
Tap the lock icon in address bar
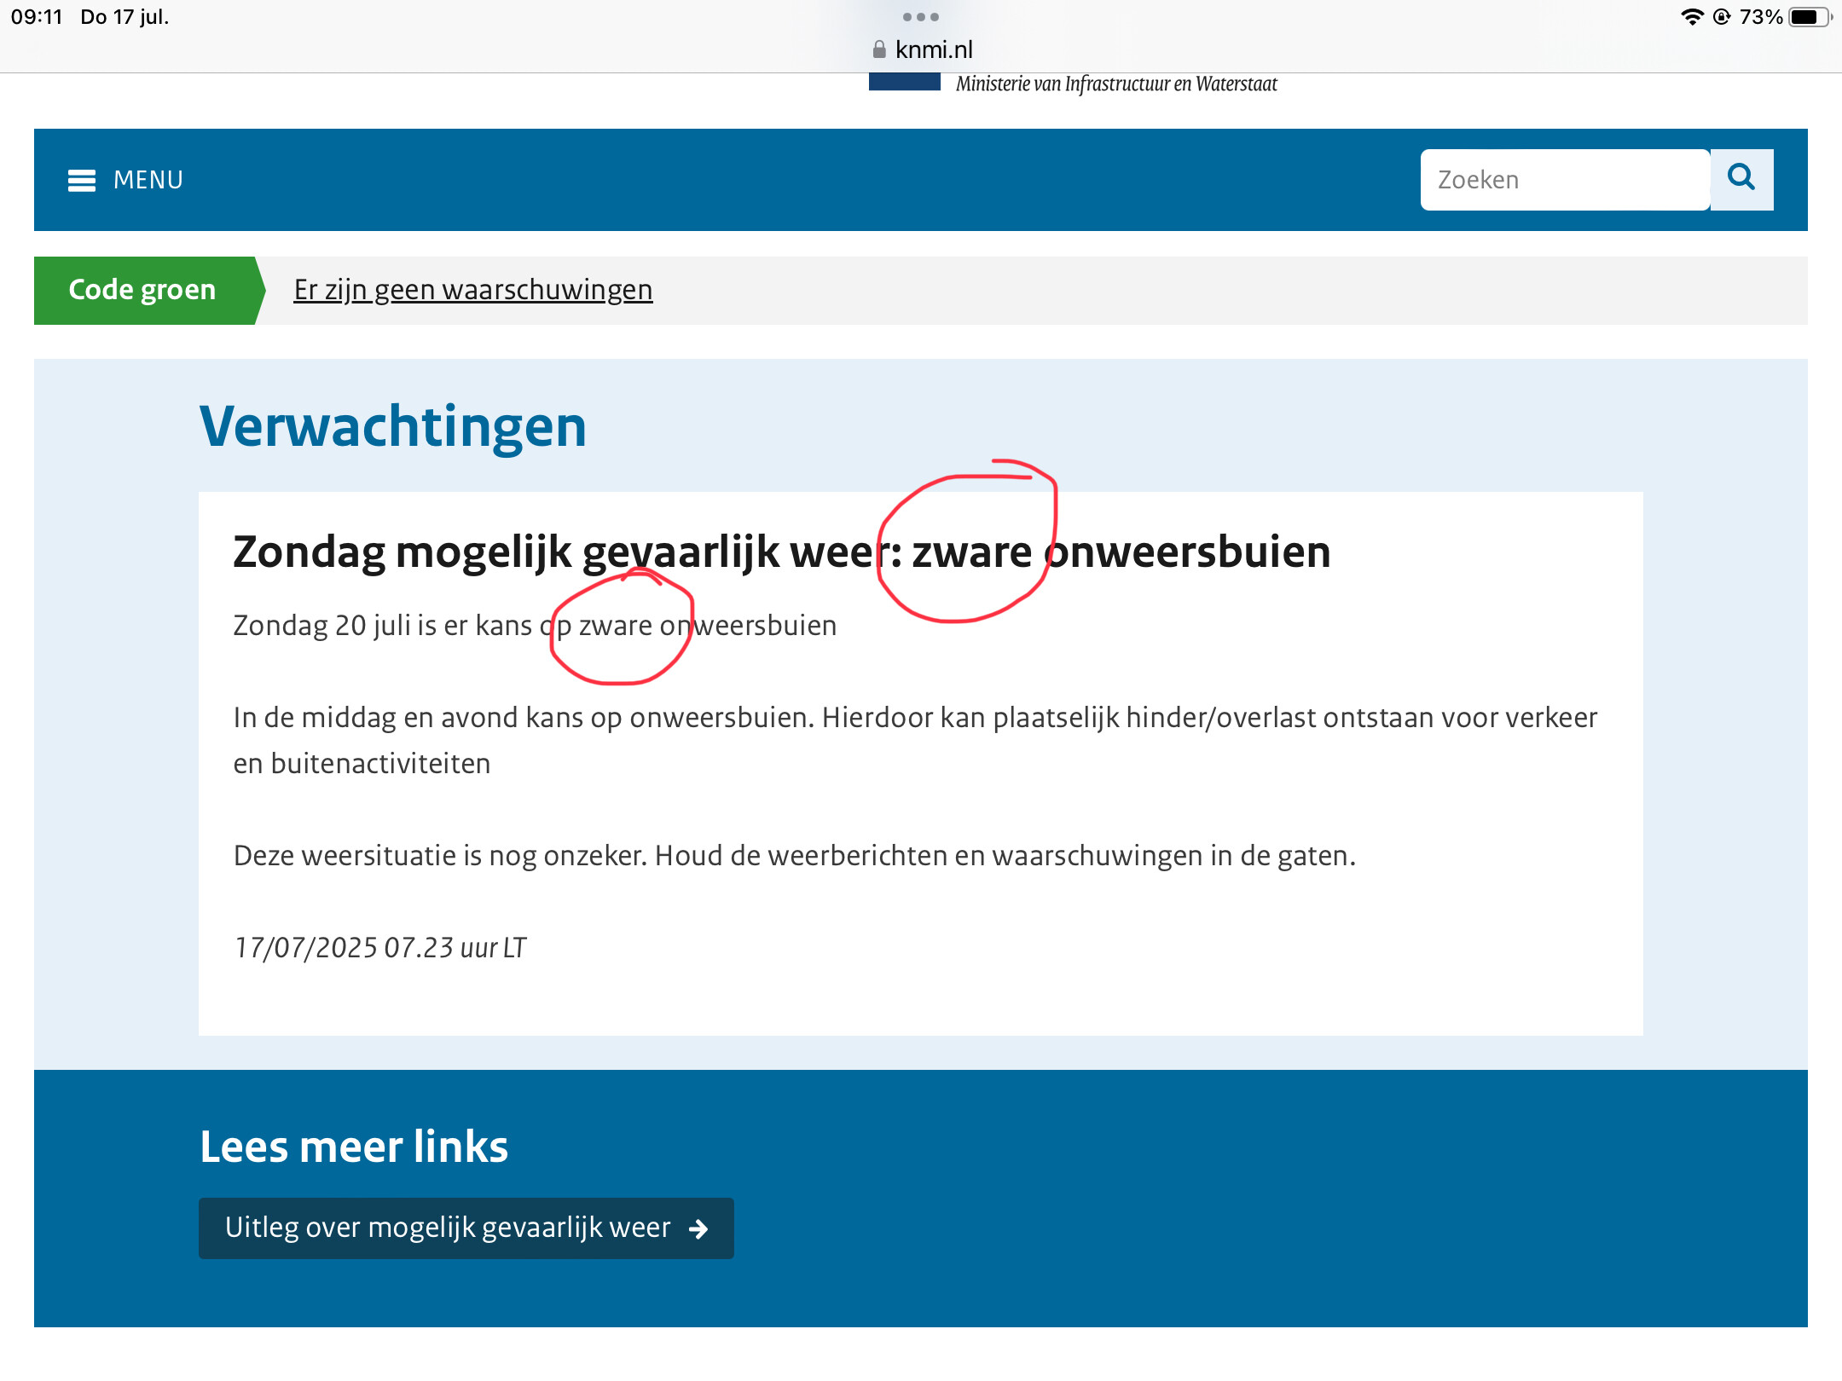879,50
